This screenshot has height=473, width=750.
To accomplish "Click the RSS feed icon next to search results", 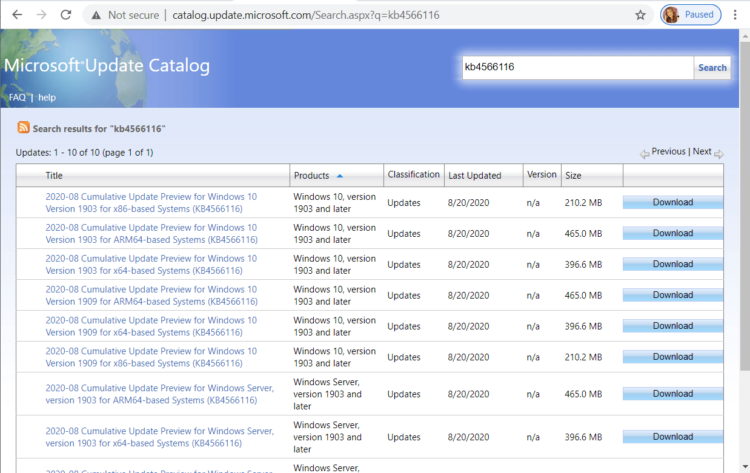I will 23,127.
